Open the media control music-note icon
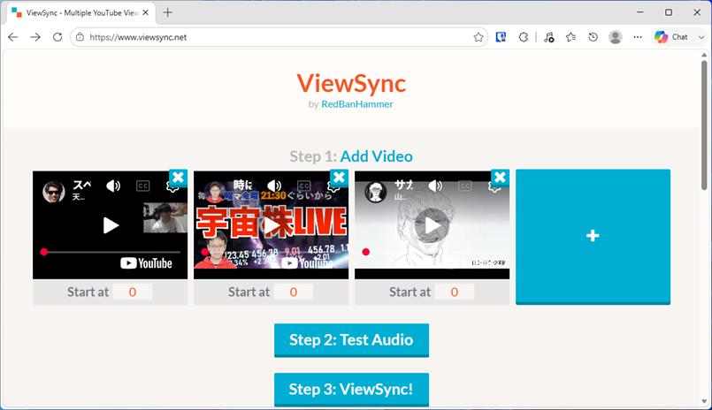Image resolution: width=712 pixels, height=410 pixels. (x=549, y=37)
